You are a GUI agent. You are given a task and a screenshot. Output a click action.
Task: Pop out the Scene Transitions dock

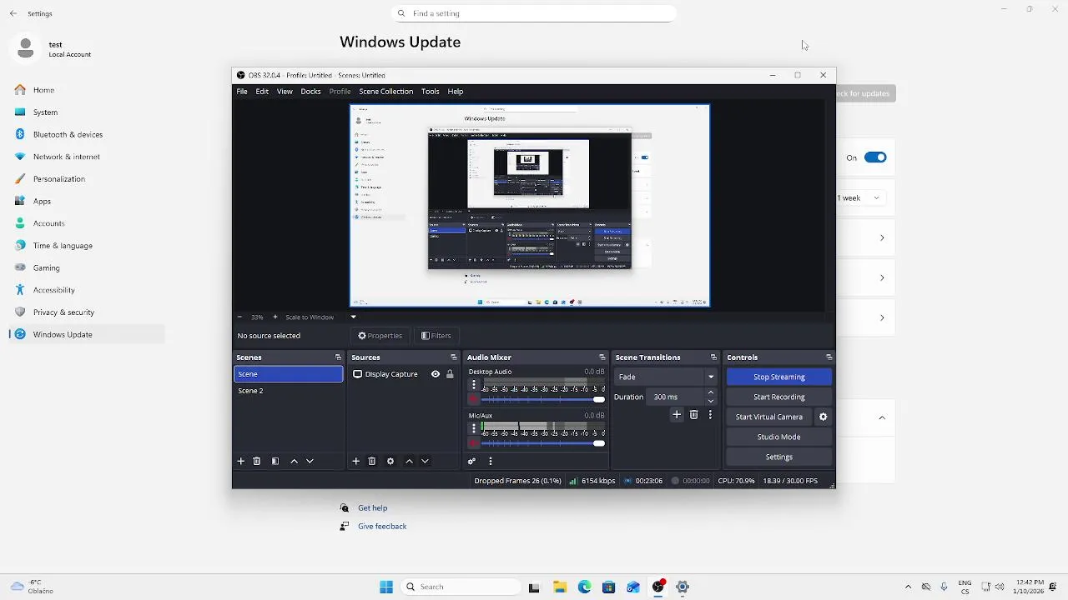(713, 357)
